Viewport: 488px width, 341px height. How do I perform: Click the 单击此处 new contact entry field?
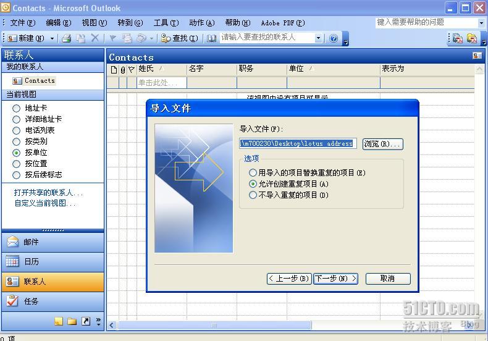coord(162,83)
